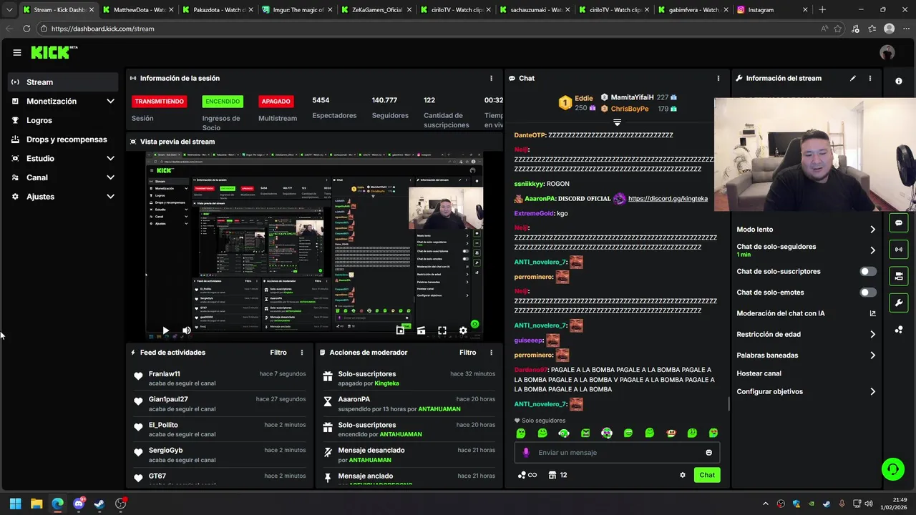The width and height of the screenshot is (916, 515).
Task: Mute the stream preview volume
Action: point(186,330)
